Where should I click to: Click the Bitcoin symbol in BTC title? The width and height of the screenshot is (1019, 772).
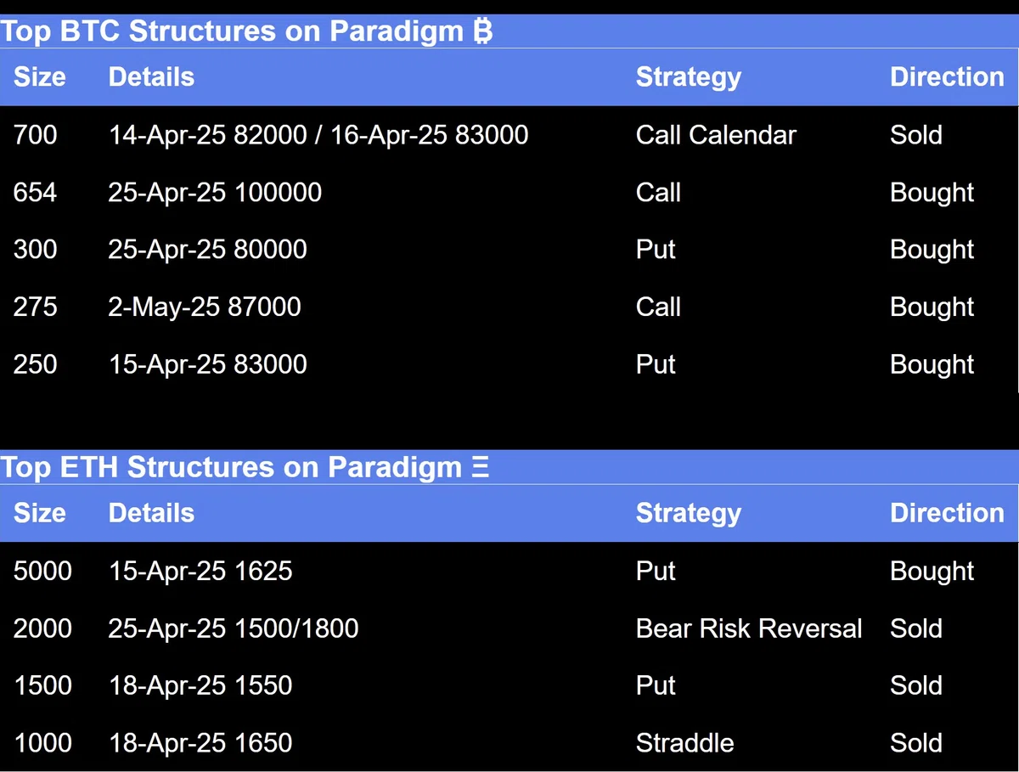coord(482,31)
